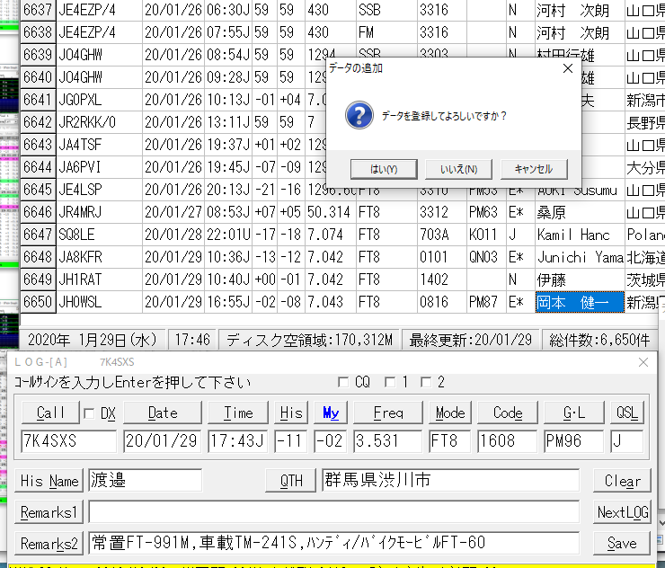The height and width of the screenshot is (568, 665).
Task: Click callsign JR4MRJ in log list
Action: point(80,212)
